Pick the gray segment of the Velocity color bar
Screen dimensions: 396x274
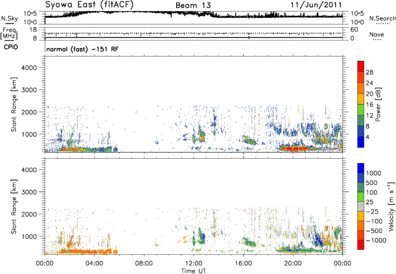361,207
